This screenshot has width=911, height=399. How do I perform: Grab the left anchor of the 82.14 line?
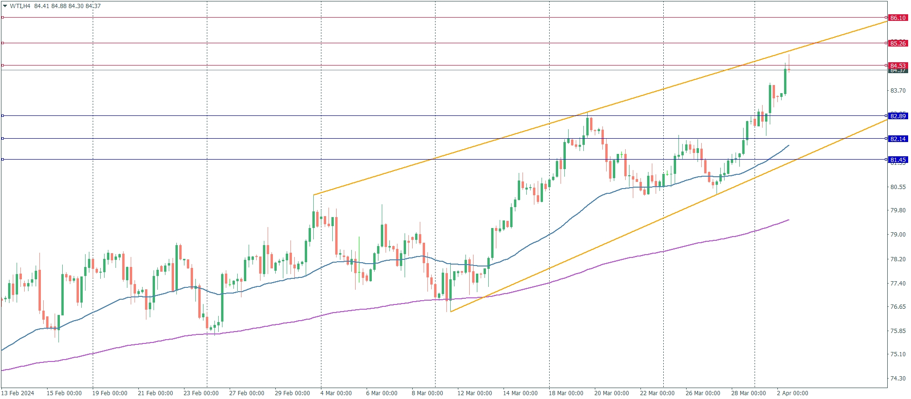pyautogui.click(x=2, y=139)
